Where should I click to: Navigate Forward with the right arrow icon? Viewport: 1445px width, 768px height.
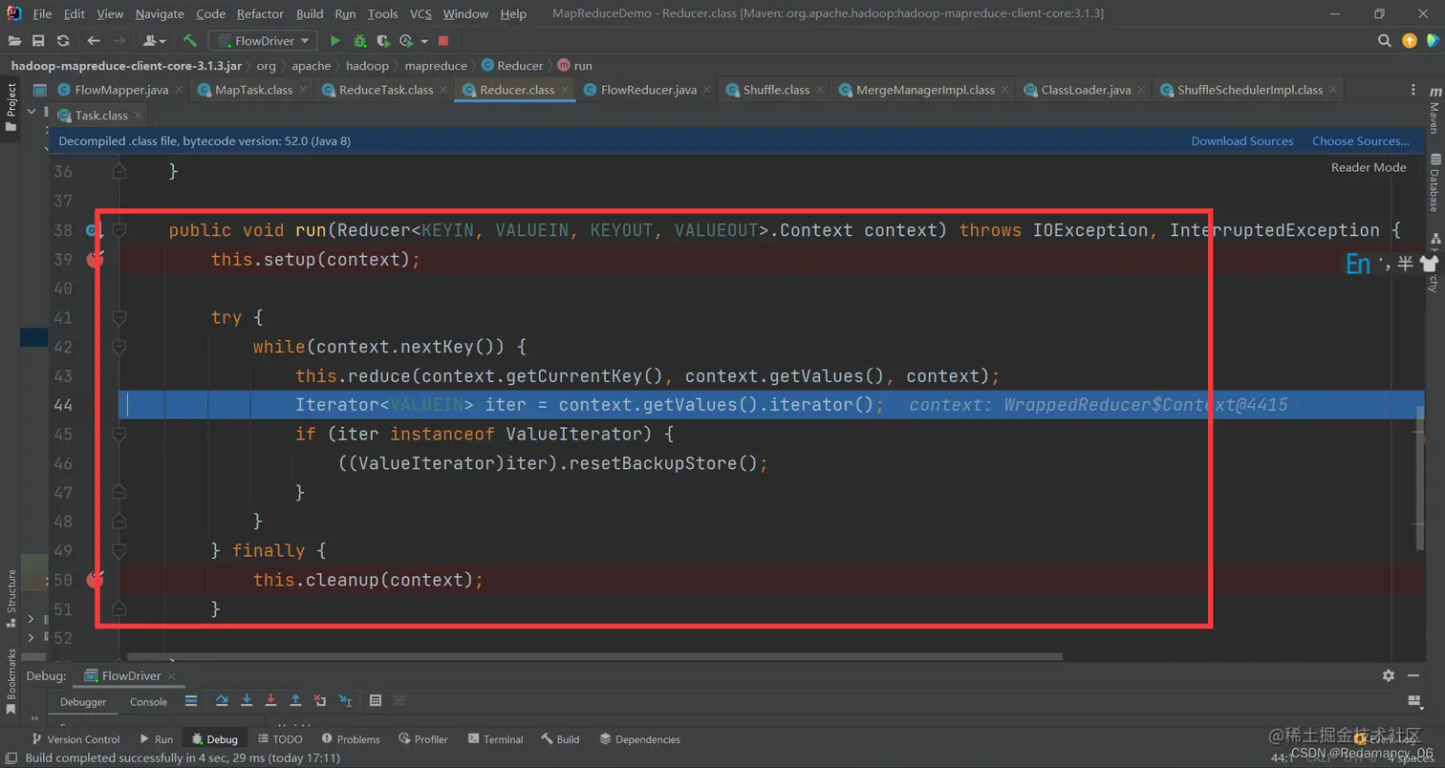point(119,41)
